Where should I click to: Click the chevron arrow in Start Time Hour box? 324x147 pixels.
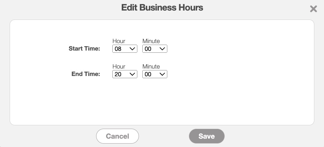point(132,49)
